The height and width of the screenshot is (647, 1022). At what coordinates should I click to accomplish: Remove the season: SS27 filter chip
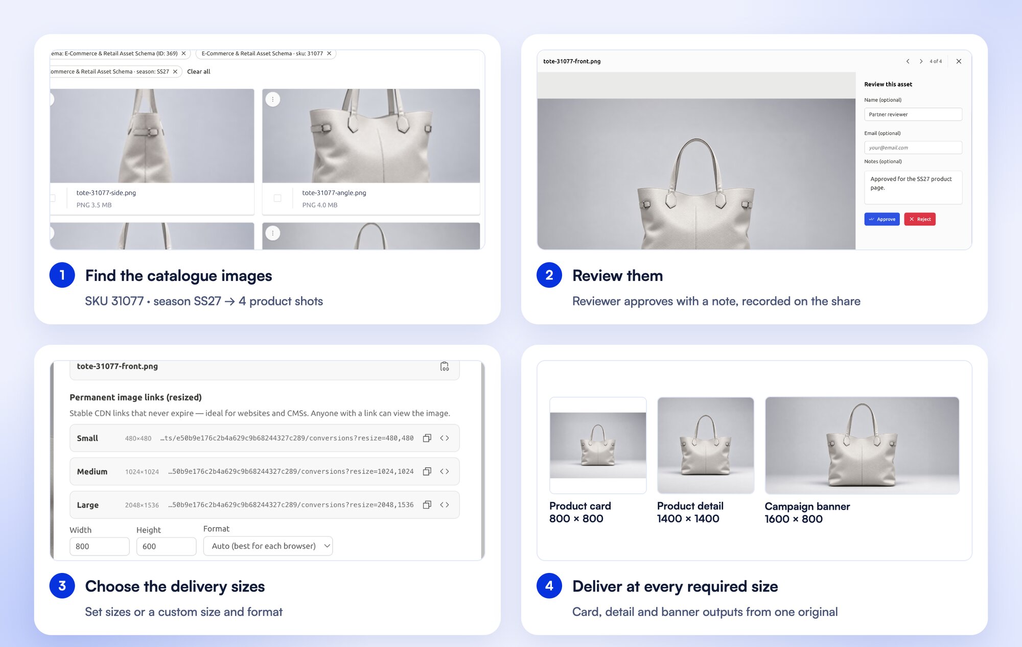[175, 71]
